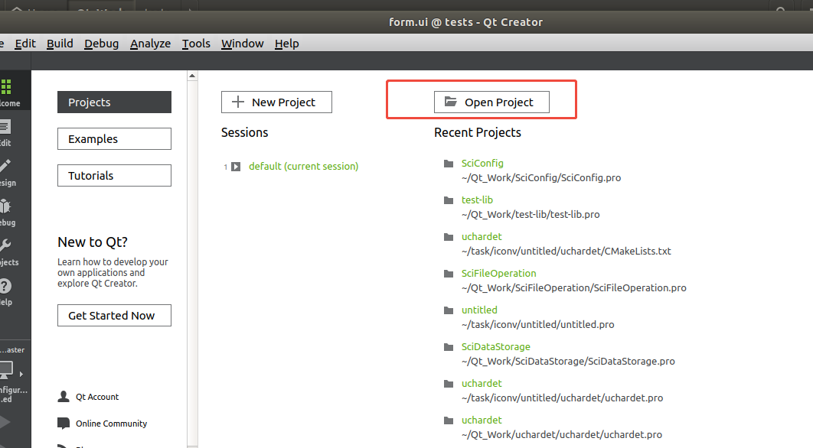Screen dimensions: 813x448
Task: Open the test-lib recent project
Action: tap(477, 200)
